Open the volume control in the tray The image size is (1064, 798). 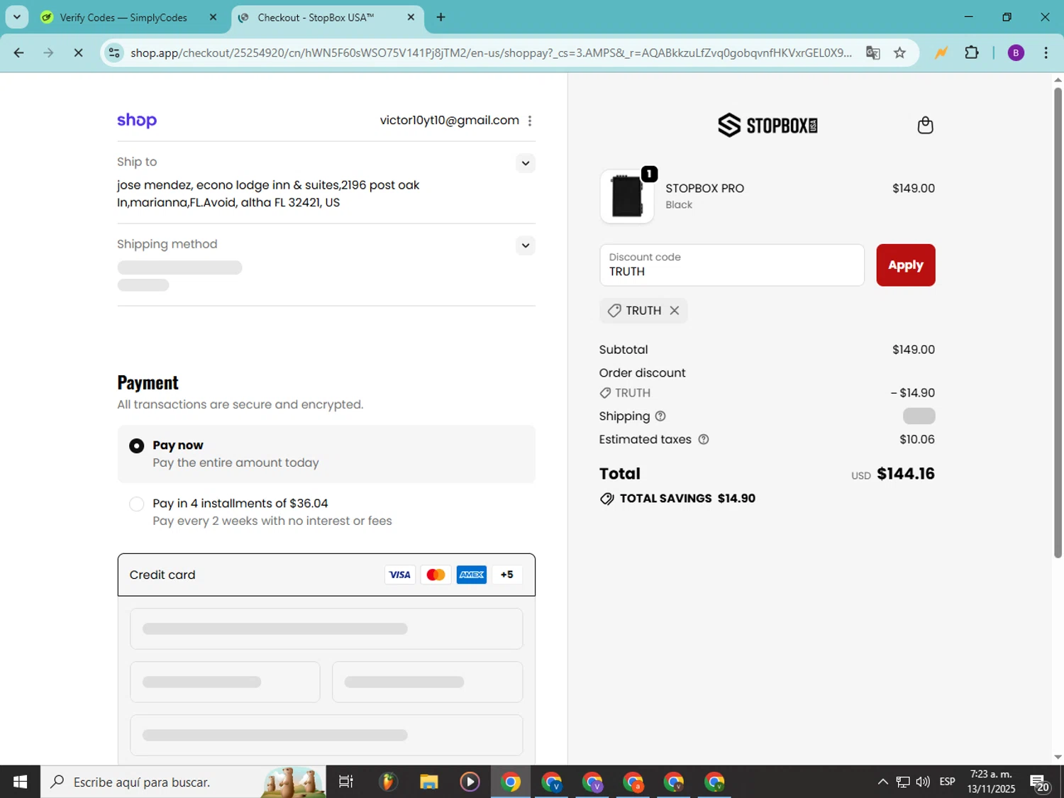923,782
